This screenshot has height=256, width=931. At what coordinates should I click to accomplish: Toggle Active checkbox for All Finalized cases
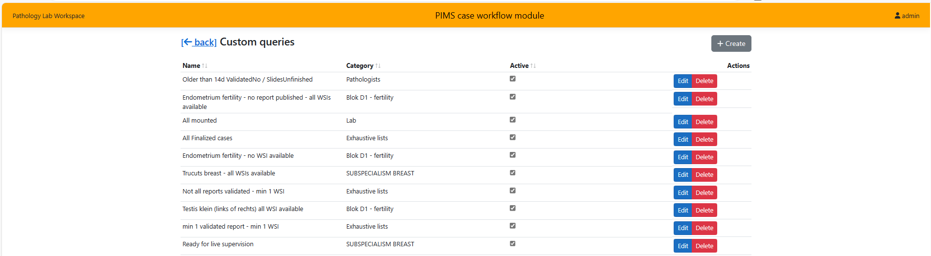513,137
